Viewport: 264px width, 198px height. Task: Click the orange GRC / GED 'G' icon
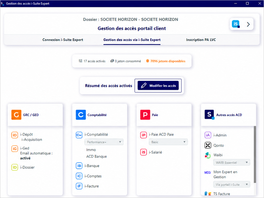pos(16,115)
